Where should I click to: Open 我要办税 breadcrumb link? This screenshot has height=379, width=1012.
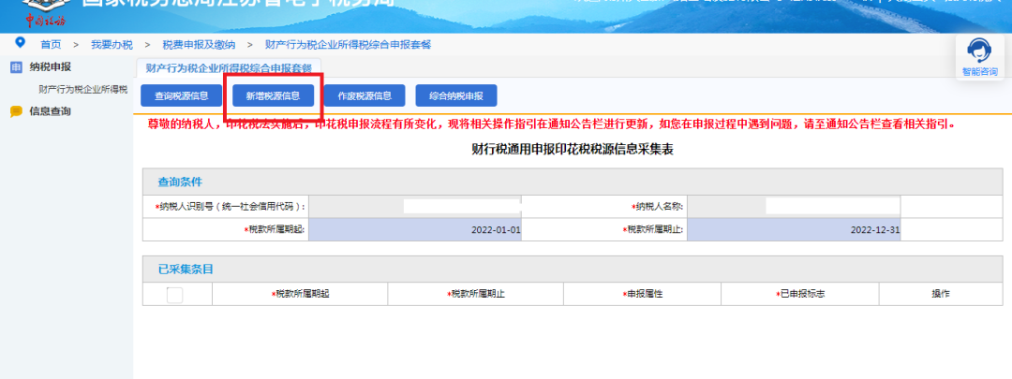click(112, 44)
